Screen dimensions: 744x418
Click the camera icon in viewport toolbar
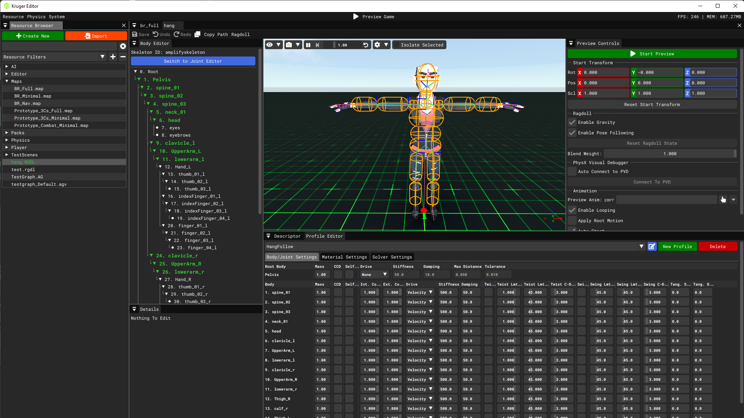tap(289, 45)
